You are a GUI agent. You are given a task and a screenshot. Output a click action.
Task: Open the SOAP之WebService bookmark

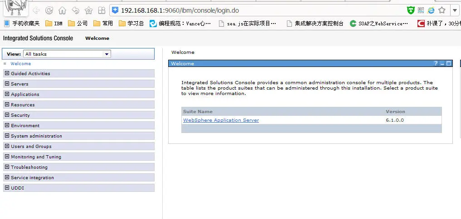[x=379, y=24]
